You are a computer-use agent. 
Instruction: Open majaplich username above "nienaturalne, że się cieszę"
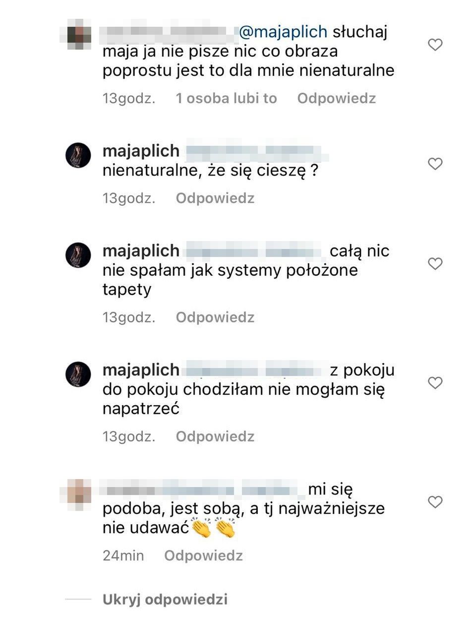tap(141, 151)
